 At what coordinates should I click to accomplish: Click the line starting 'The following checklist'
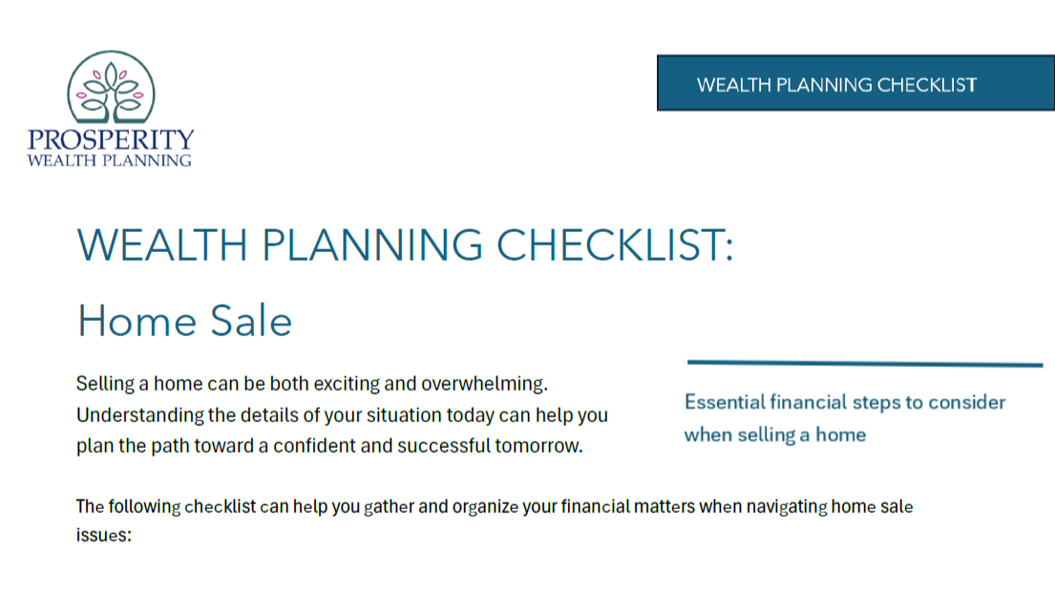point(494,506)
